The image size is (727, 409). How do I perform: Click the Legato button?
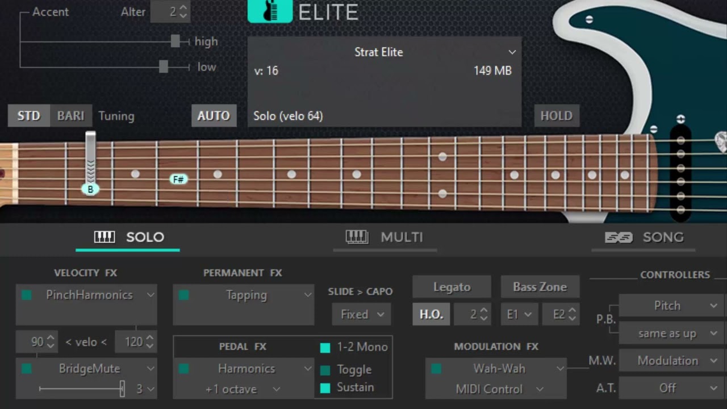point(452,287)
